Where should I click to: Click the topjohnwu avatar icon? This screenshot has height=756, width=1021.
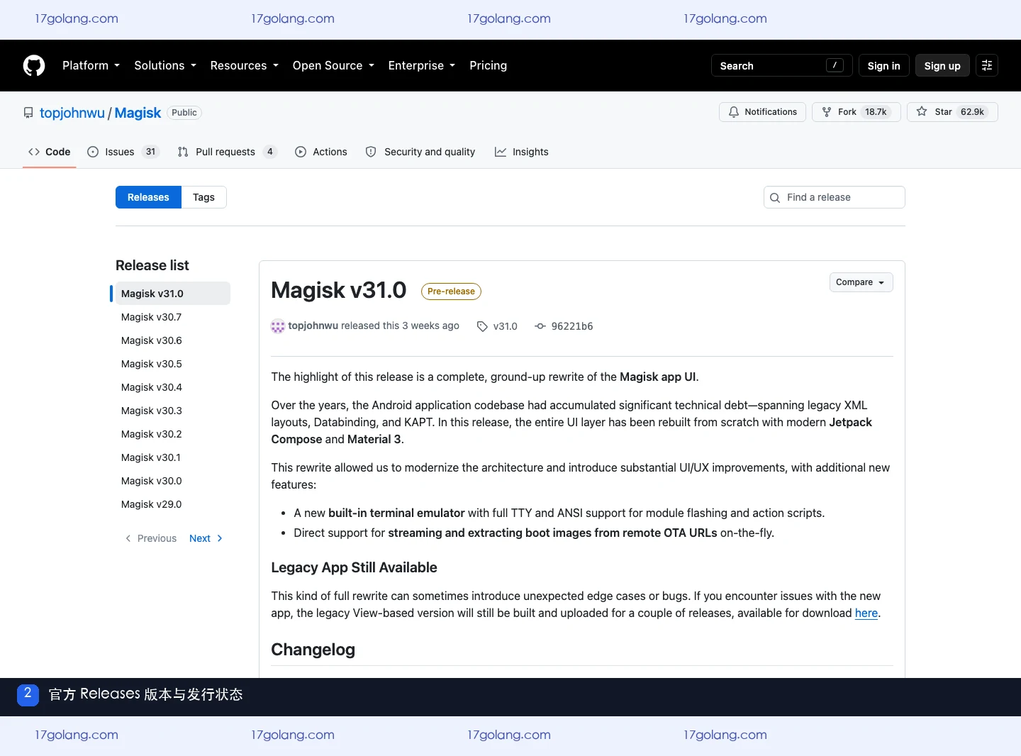[x=278, y=326]
